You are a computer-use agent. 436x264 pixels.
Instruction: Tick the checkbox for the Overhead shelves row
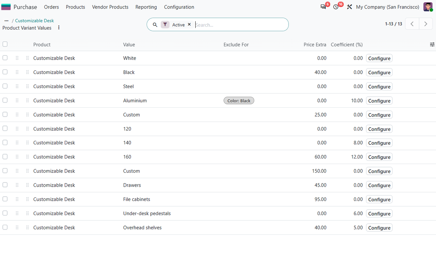[x=5, y=227]
